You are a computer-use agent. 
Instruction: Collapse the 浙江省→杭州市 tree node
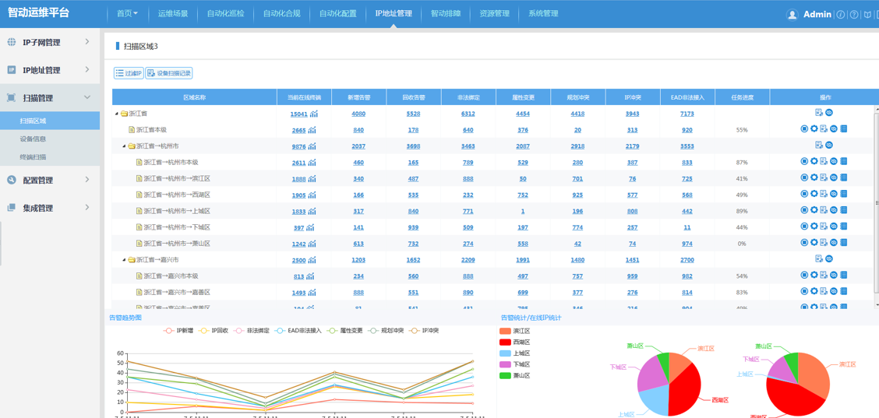pyautogui.click(x=123, y=146)
